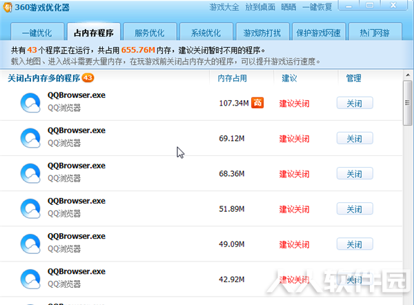Click 建议关闭 in the 68.36M row
Image resolution: width=414 pixels, height=305 pixels.
[294, 174]
